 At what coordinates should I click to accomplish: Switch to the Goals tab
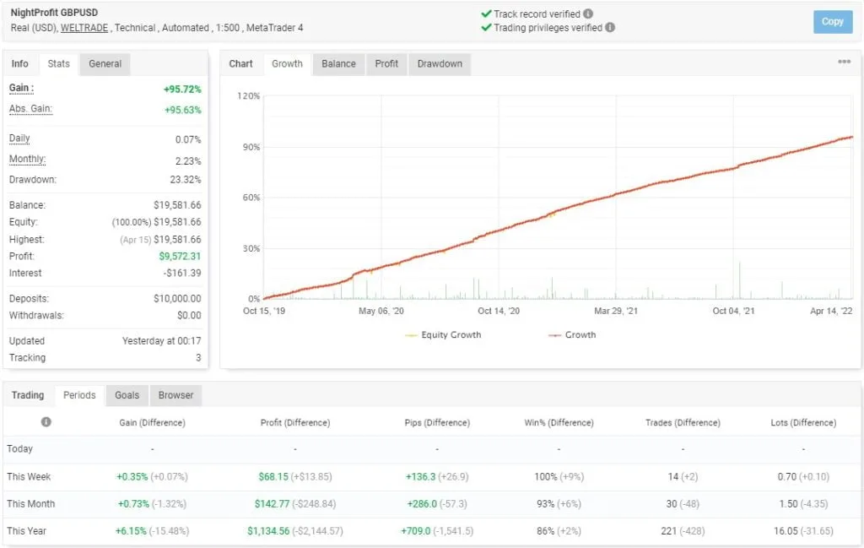[x=127, y=394]
